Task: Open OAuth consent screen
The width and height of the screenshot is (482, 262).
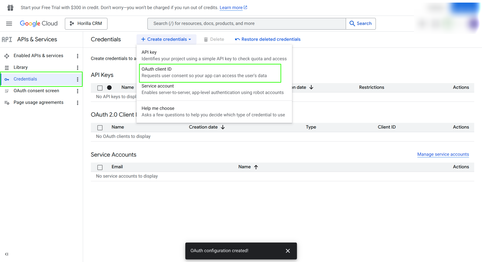Action: [x=36, y=91]
